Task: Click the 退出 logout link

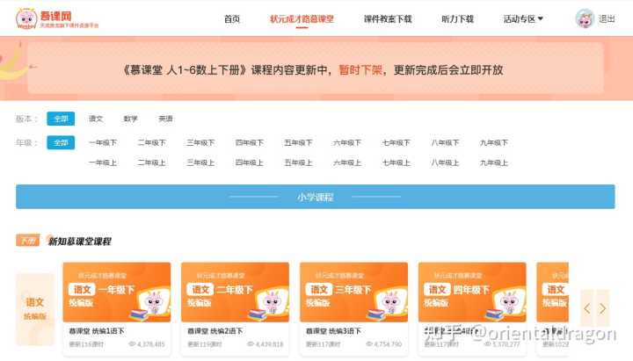Action: point(607,19)
